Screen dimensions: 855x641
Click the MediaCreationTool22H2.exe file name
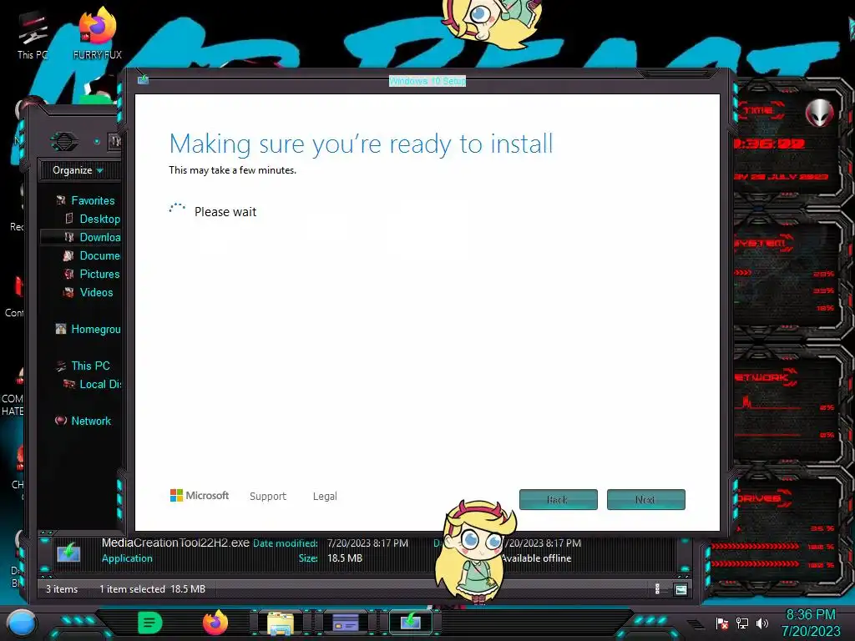[175, 543]
